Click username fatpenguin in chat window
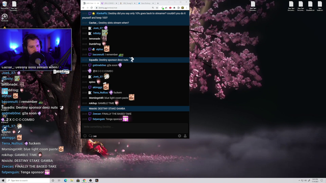 (x=98, y=119)
